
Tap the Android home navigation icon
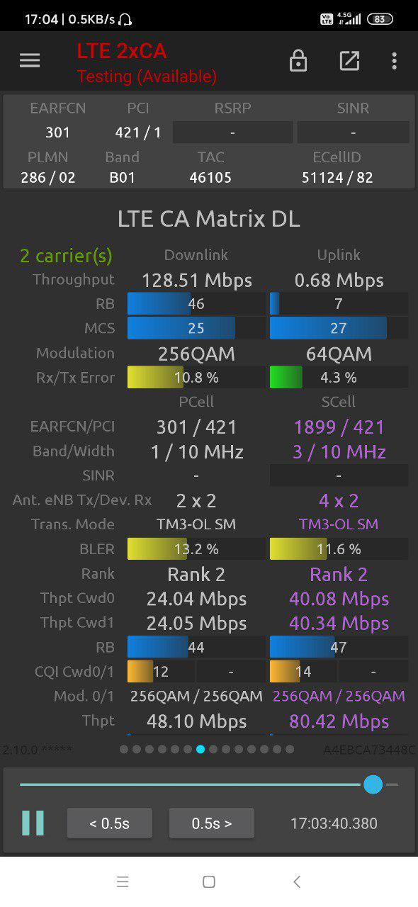[x=209, y=881]
